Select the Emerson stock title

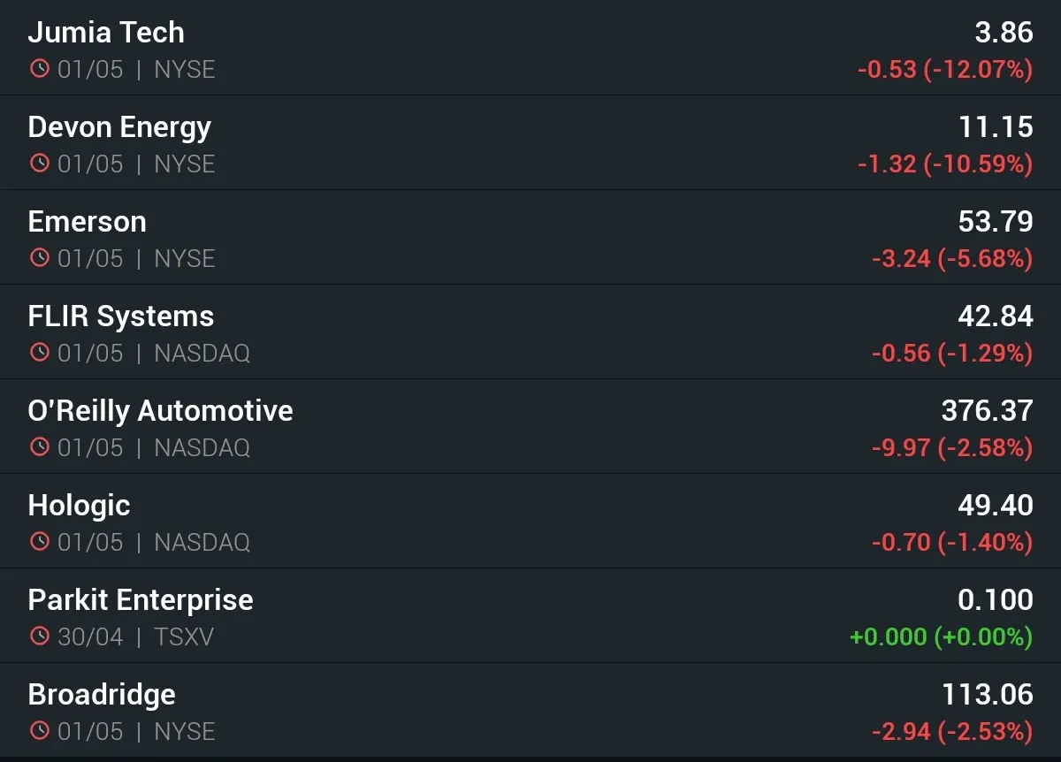(88, 222)
